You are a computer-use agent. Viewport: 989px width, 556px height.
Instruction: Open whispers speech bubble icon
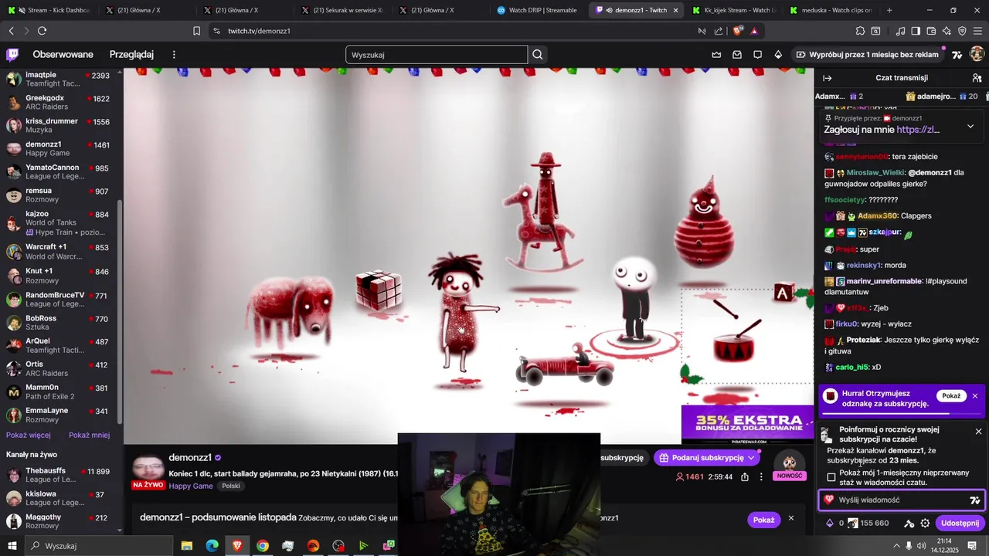click(758, 55)
